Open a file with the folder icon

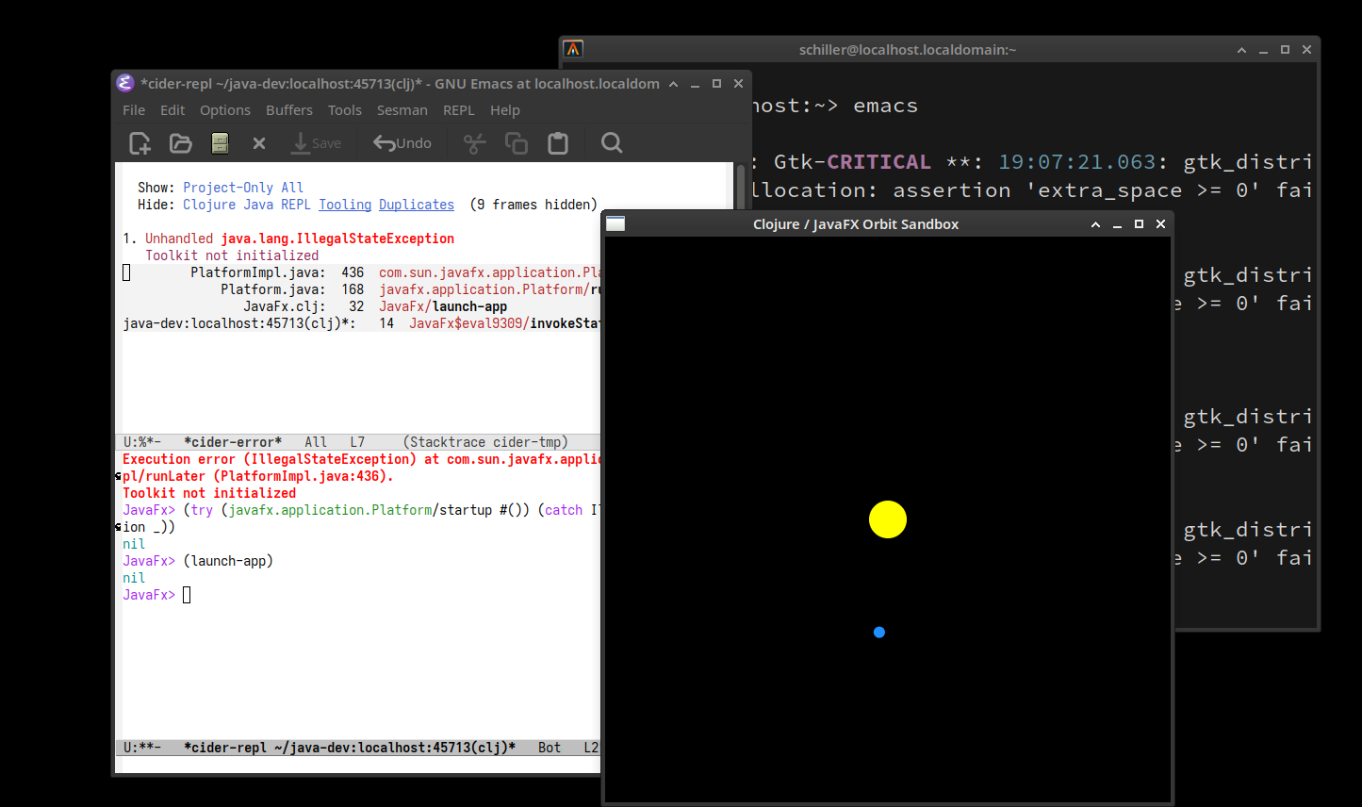click(x=180, y=143)
